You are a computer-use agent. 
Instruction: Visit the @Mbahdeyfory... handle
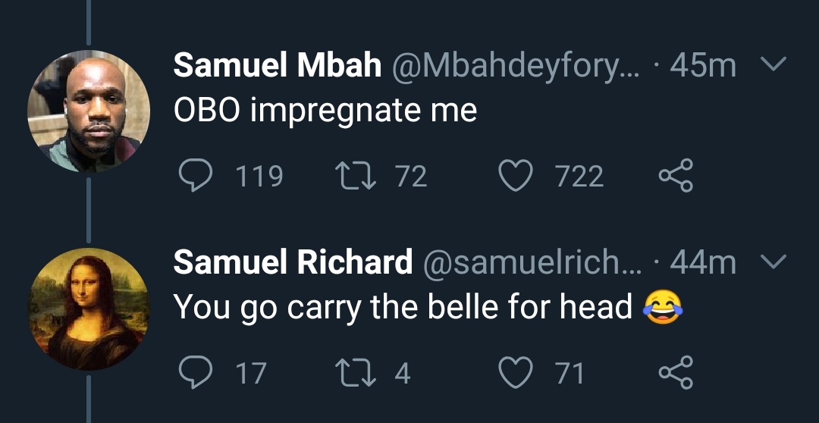tap(515, 66)
